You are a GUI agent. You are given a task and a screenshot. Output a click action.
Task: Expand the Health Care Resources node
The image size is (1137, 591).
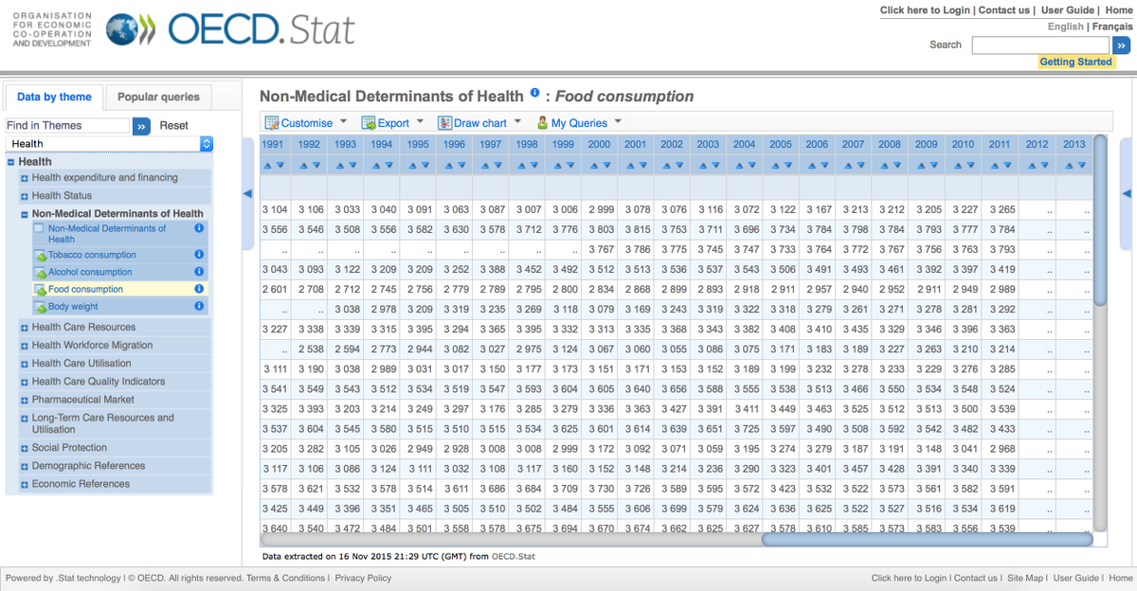[25, 328]
